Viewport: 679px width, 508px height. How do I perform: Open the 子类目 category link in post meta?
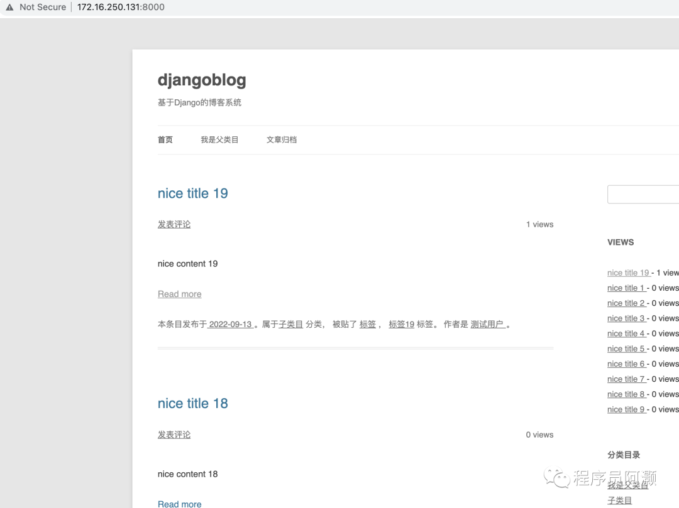tap(290, 324)
